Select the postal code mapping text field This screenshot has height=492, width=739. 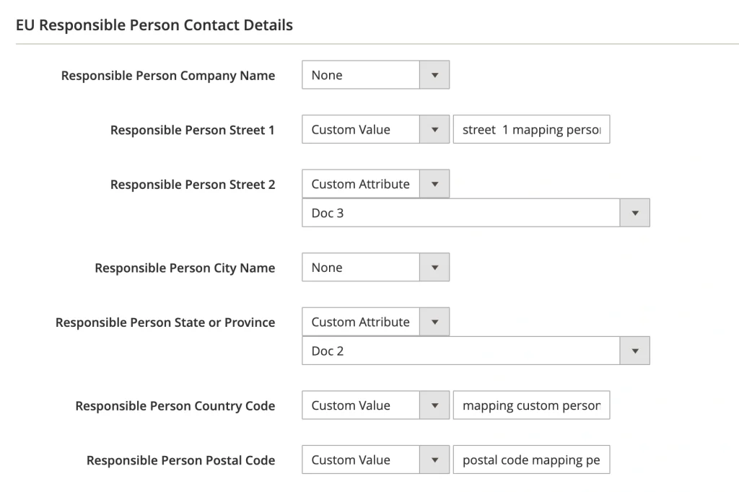[x=531, y=460]
